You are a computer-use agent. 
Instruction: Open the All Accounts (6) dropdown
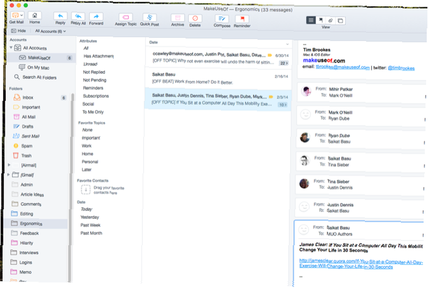[x=51, y=31]
